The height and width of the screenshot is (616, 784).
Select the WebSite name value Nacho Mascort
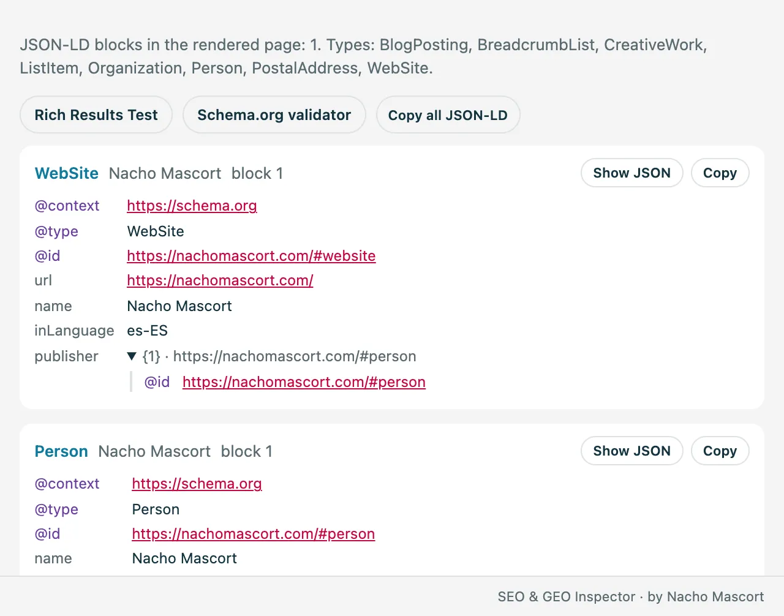pyautogui.click(x=179, y=306)
